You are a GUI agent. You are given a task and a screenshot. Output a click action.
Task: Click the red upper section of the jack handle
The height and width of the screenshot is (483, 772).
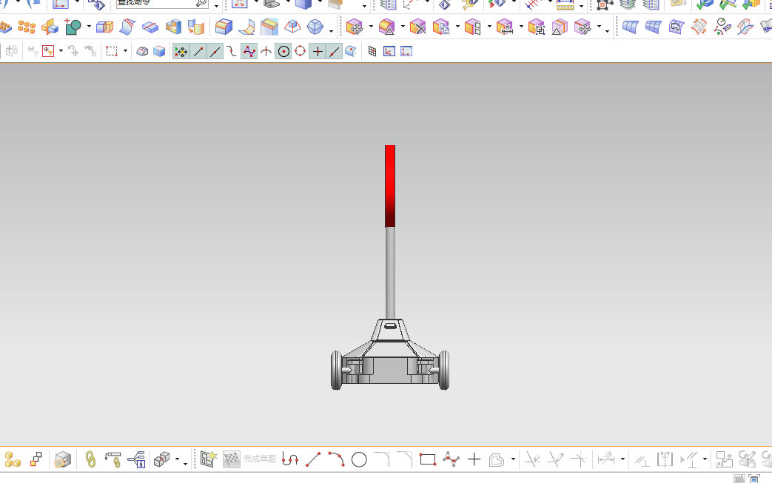[390, 186]
